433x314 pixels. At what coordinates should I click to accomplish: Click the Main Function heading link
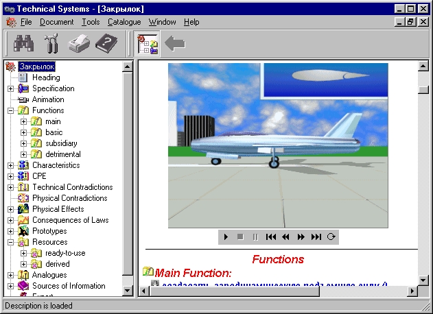pos(193,273)
